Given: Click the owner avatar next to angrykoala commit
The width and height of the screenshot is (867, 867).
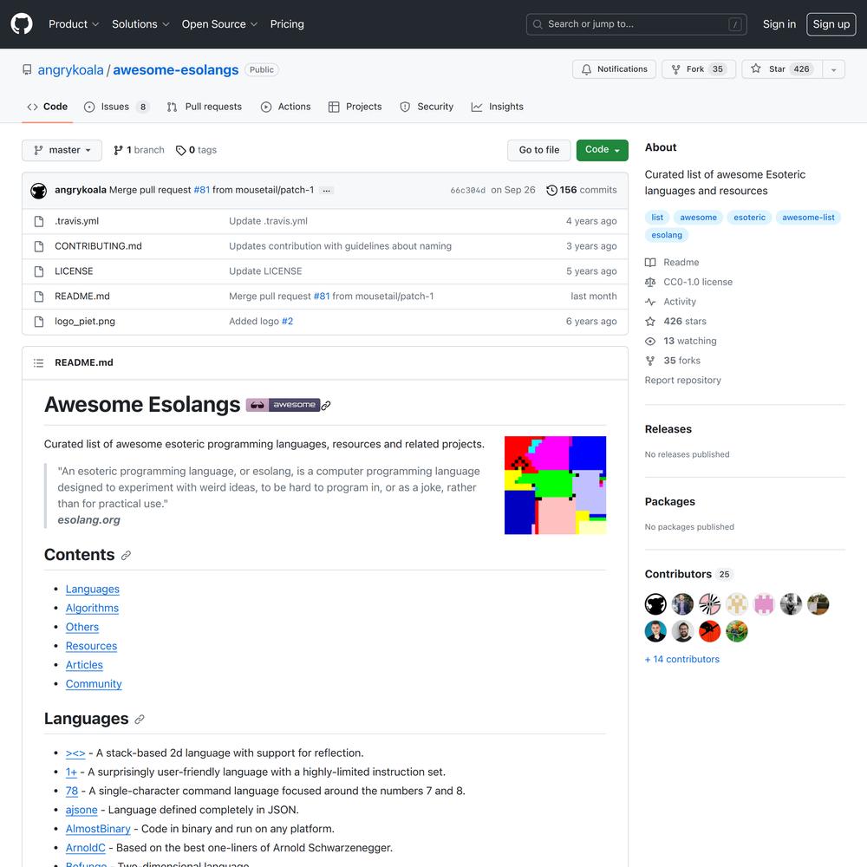Looking at the screenshot, I should [39, 191].
